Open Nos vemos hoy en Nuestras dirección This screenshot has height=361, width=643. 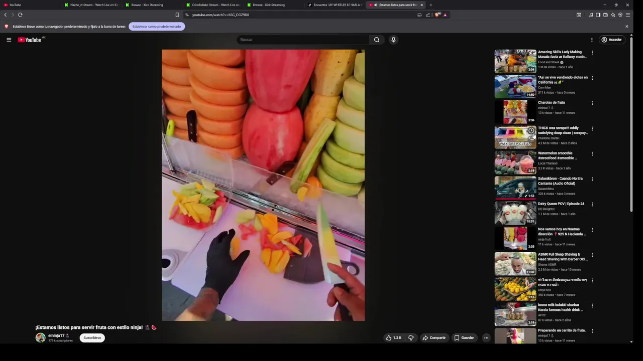click(562, 232)
